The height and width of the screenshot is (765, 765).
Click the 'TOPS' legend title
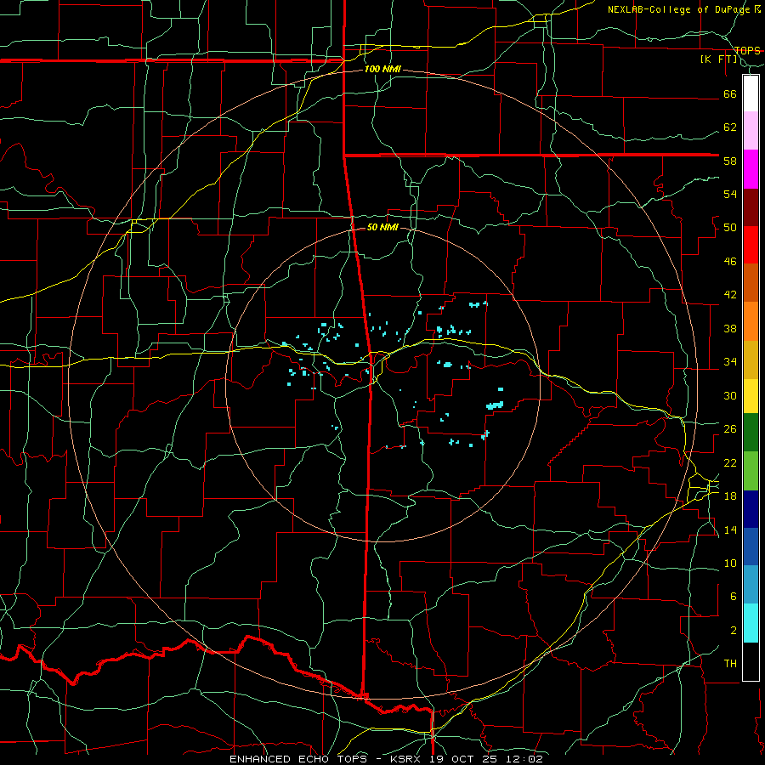pyautogui.click(x=747, y=50)
